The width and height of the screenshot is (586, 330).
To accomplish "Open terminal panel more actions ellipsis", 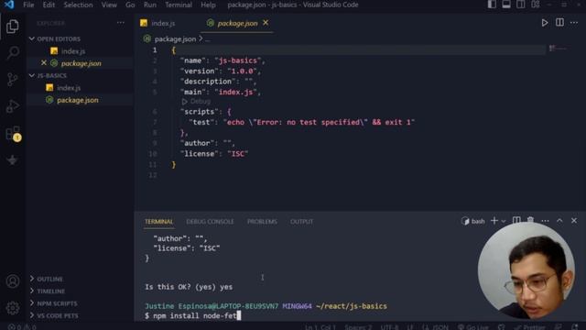I will [546, 221].
